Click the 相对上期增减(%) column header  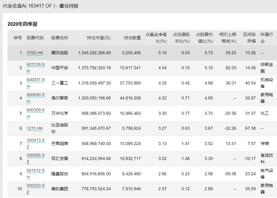[227, 38]
